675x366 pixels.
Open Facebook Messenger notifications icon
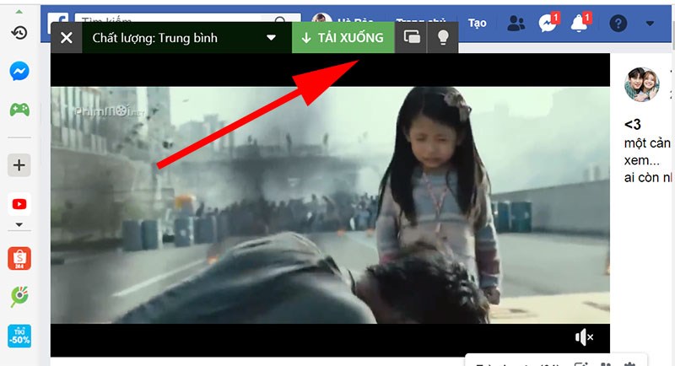[548, 24]
